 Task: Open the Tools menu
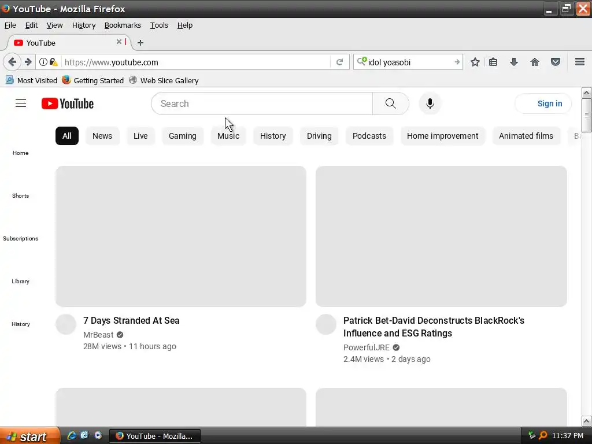click(x=159, y=25)
